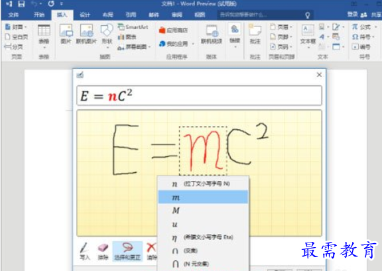This screenshot has width=382, height=271.
Task: Open the 页脚 (Footer) dropdown
Action: (281, 36)
